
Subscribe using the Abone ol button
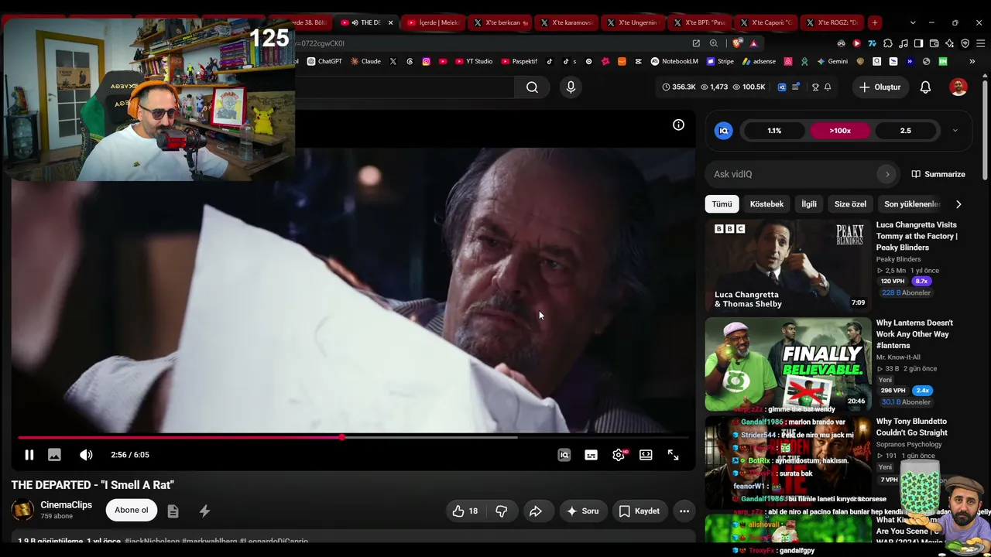(132, 510)
